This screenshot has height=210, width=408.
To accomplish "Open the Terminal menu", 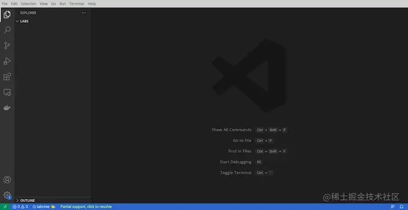I will coord(77,4).
